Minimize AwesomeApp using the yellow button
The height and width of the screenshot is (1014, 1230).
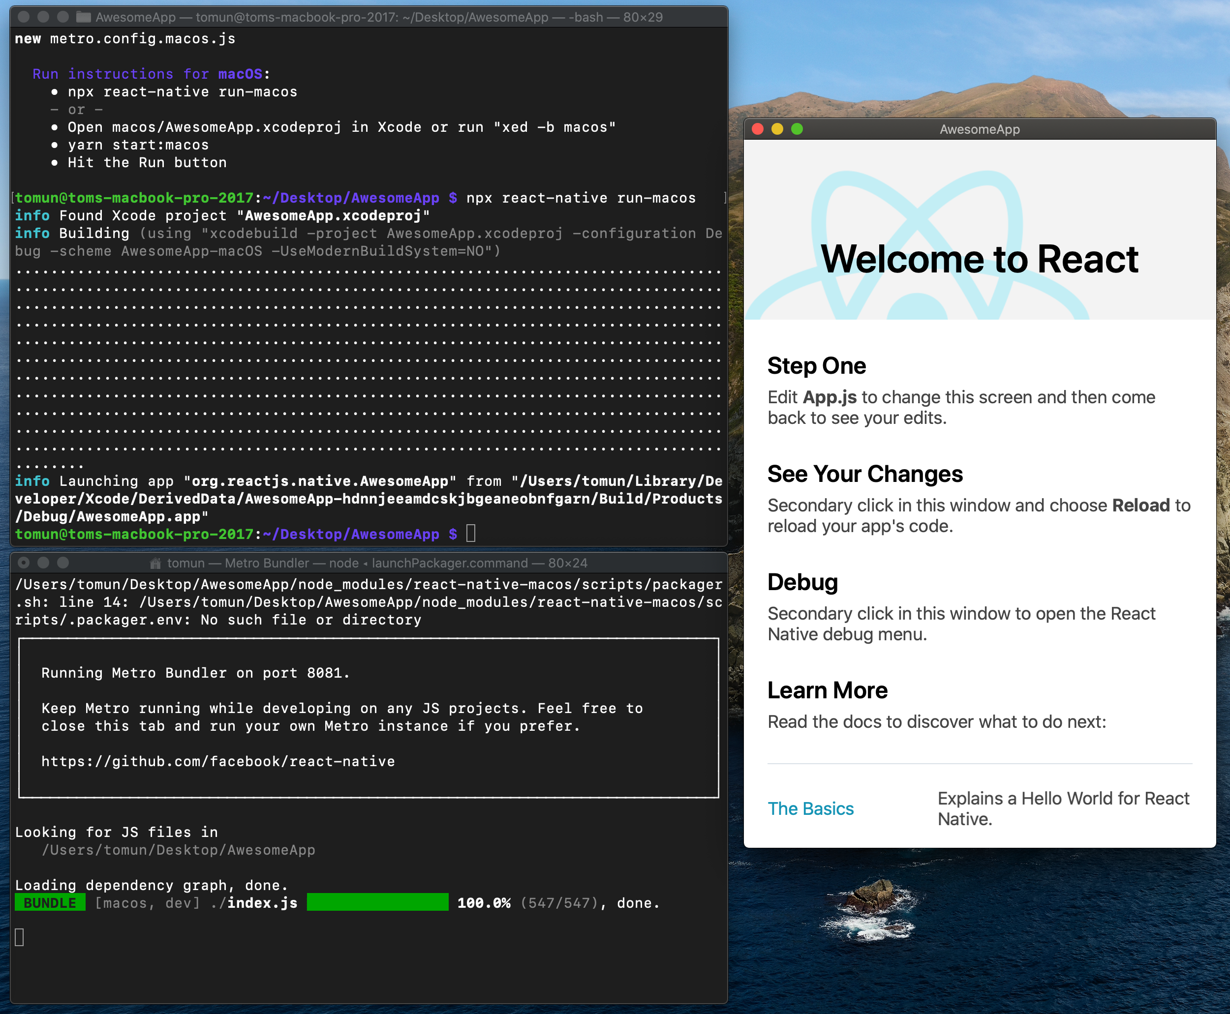click(x=777, y=129)
